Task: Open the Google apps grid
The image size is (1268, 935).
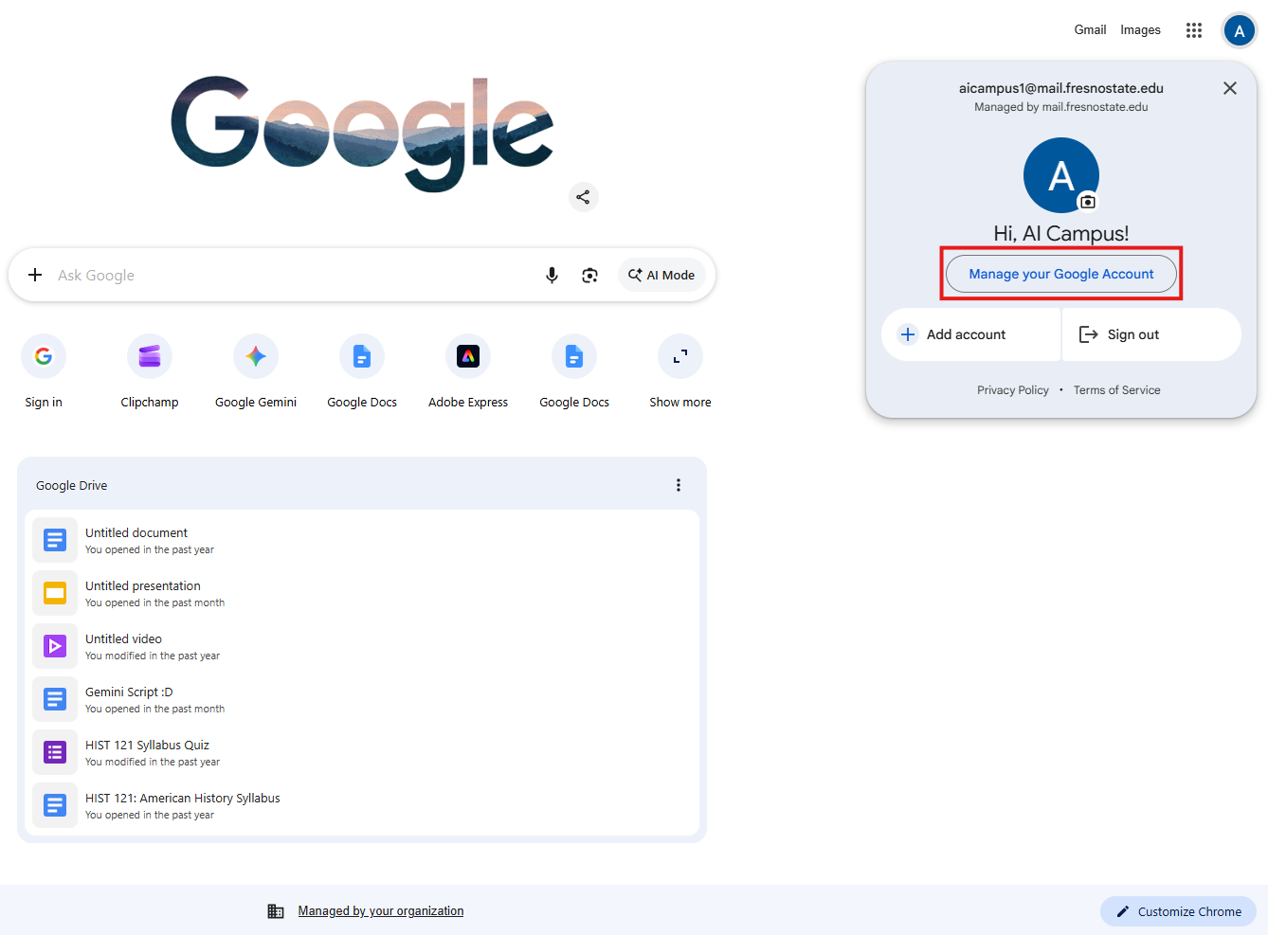Action: (x=1194, y=30)
